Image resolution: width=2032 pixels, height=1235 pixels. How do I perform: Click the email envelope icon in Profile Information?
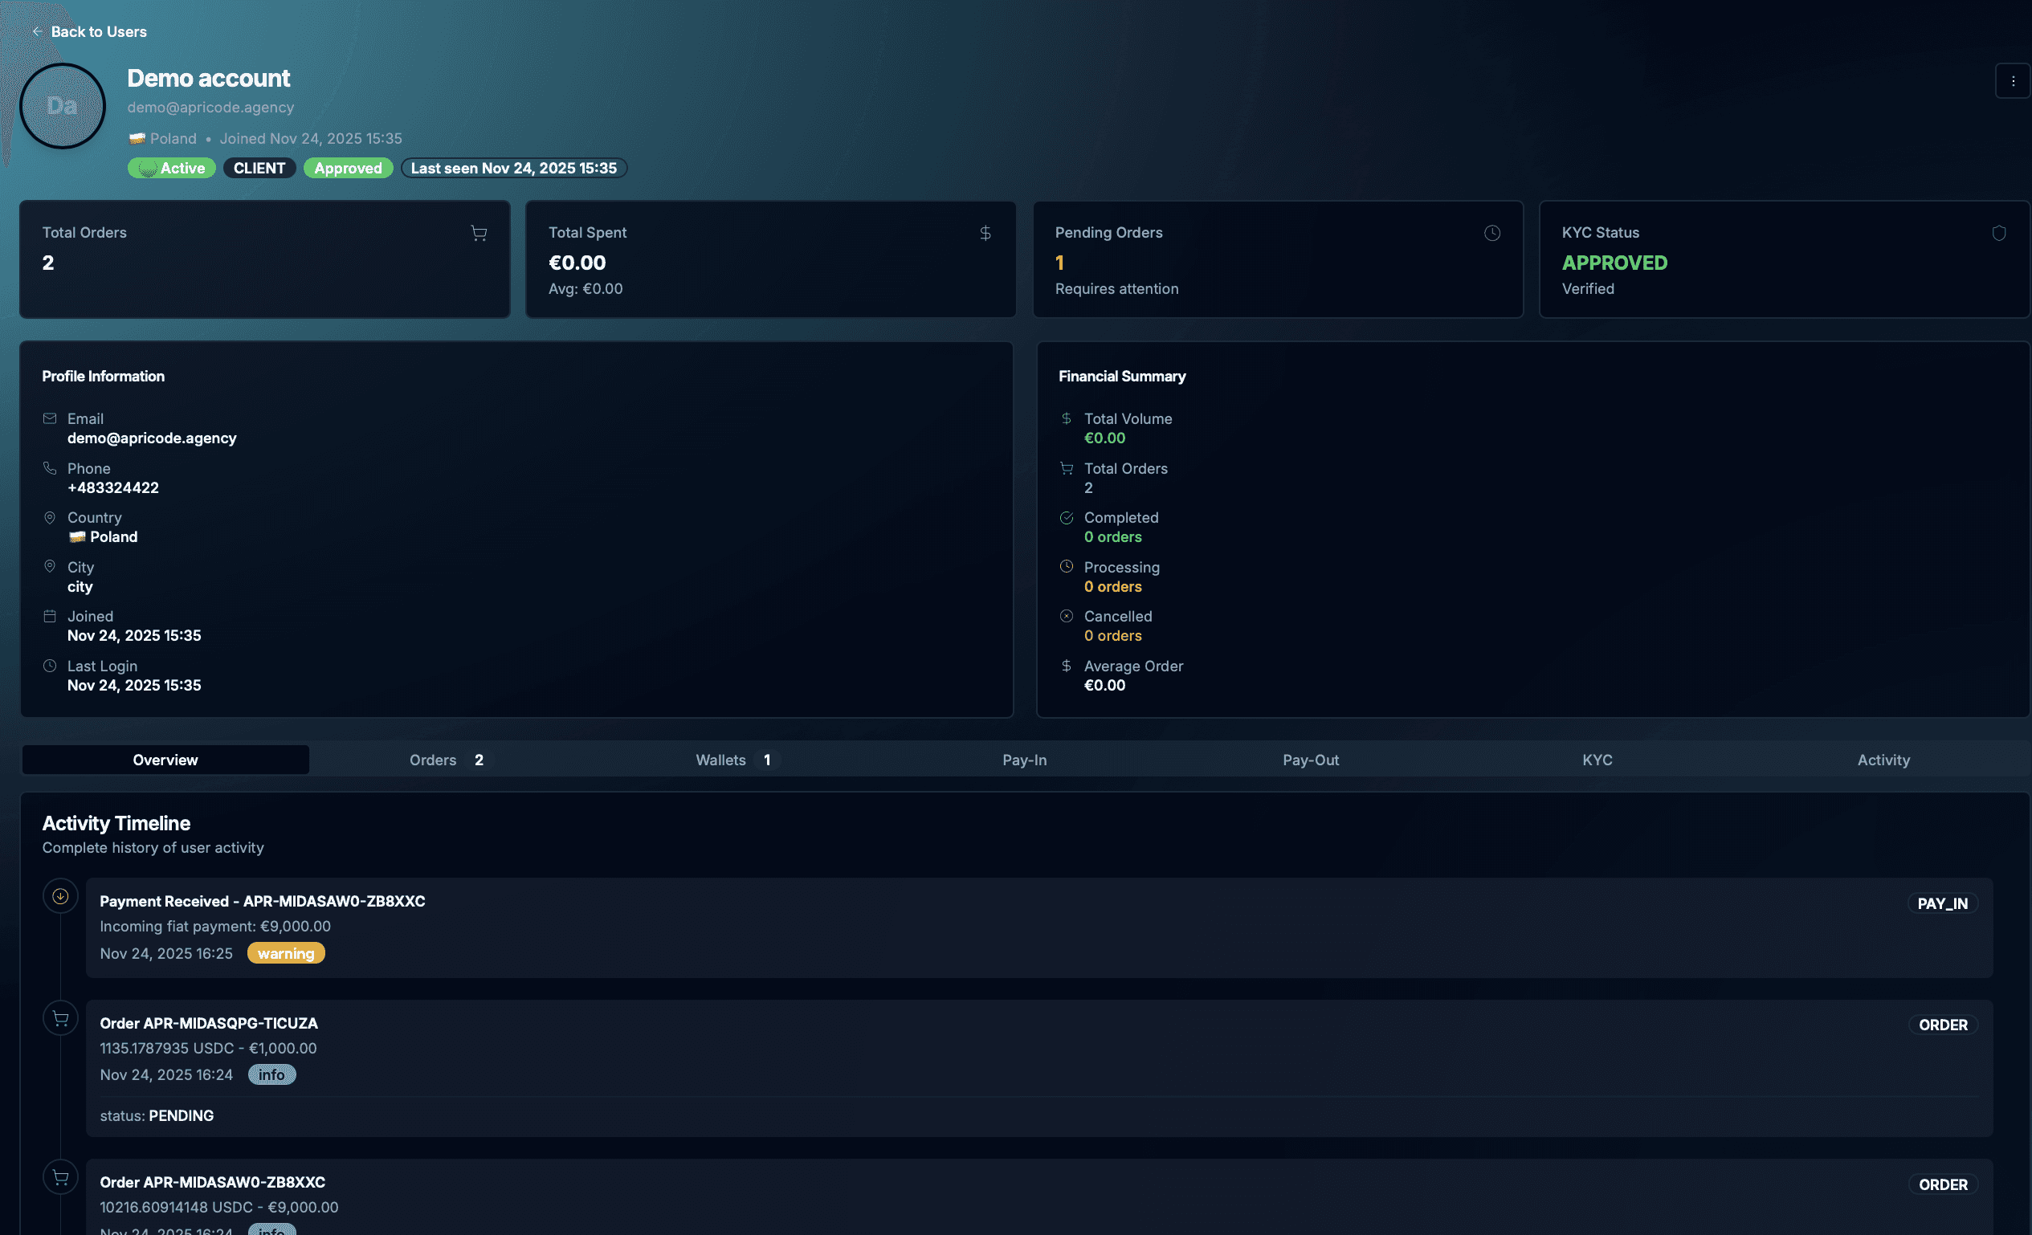click(50, 419)
